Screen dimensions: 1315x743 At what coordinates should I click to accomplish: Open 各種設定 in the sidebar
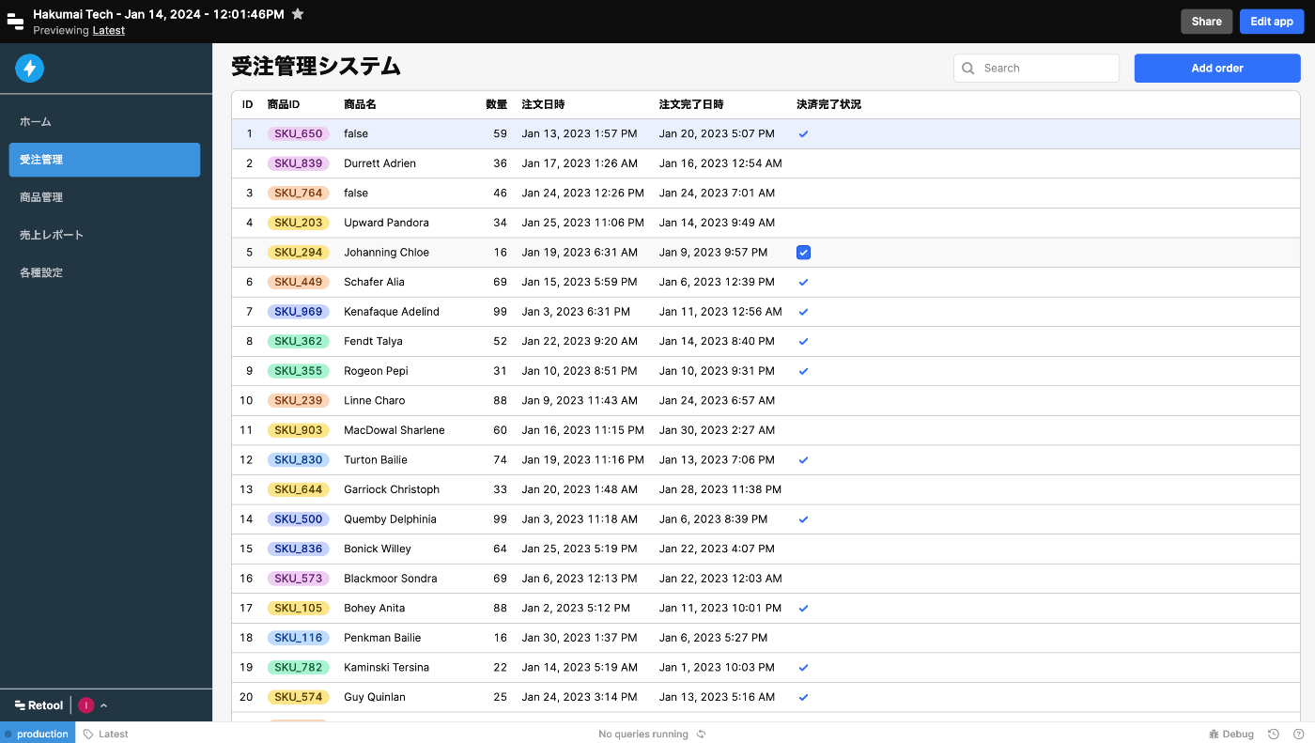(105, 272)
